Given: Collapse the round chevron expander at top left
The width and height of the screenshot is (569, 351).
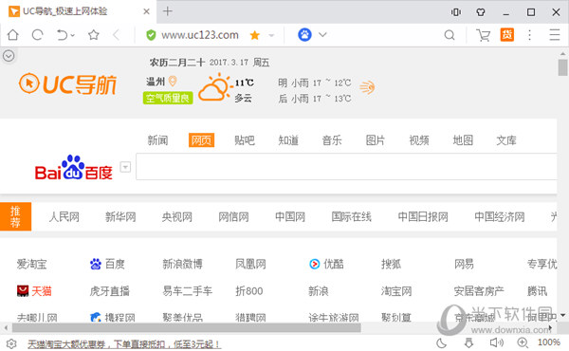Looking at the screenshot, I should pyautogui.click(x=9, y=56).
